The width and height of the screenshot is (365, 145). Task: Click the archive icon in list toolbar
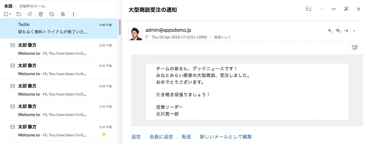pos(63,14)
